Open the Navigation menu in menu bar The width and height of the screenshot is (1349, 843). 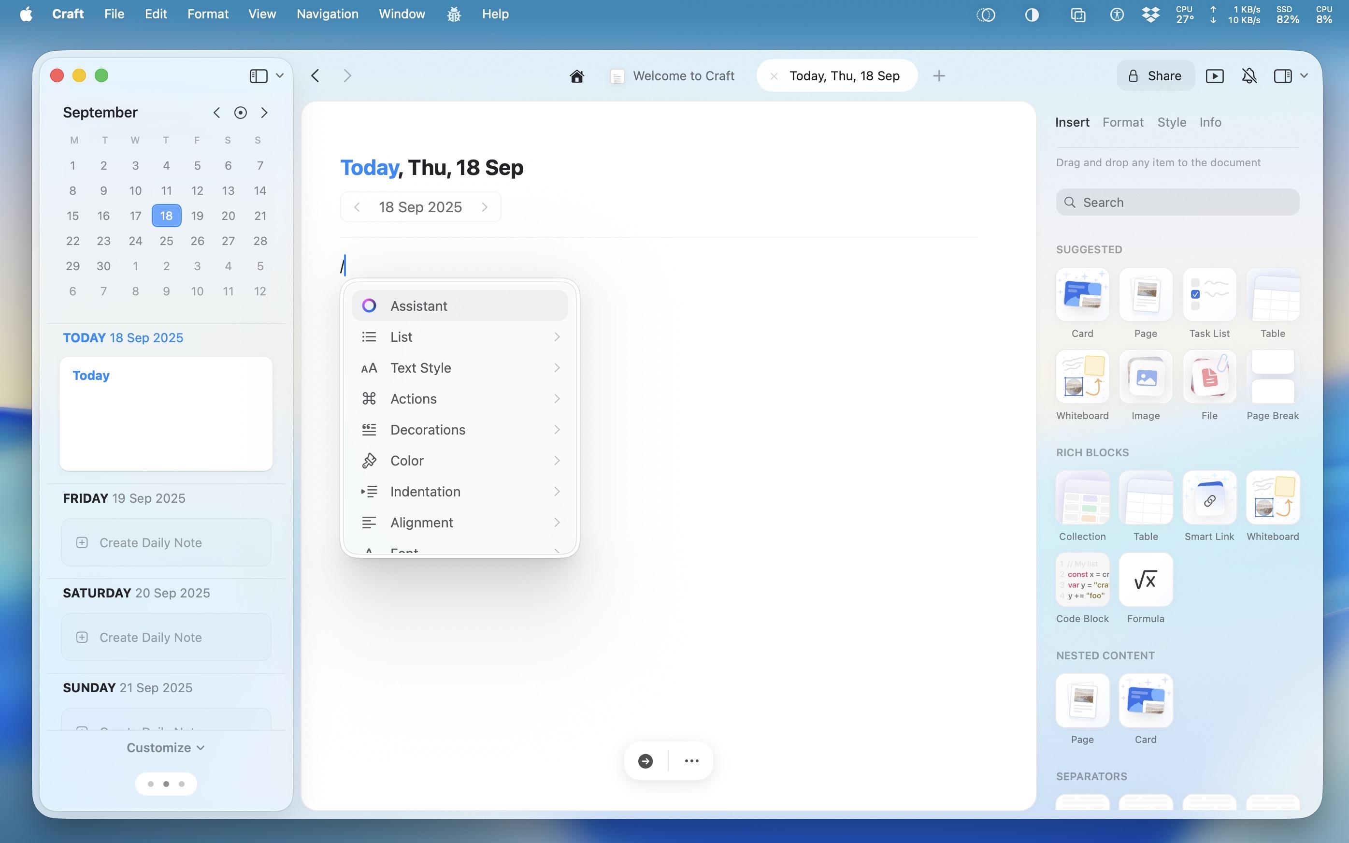pyautogui.click(x=327, y=14)
